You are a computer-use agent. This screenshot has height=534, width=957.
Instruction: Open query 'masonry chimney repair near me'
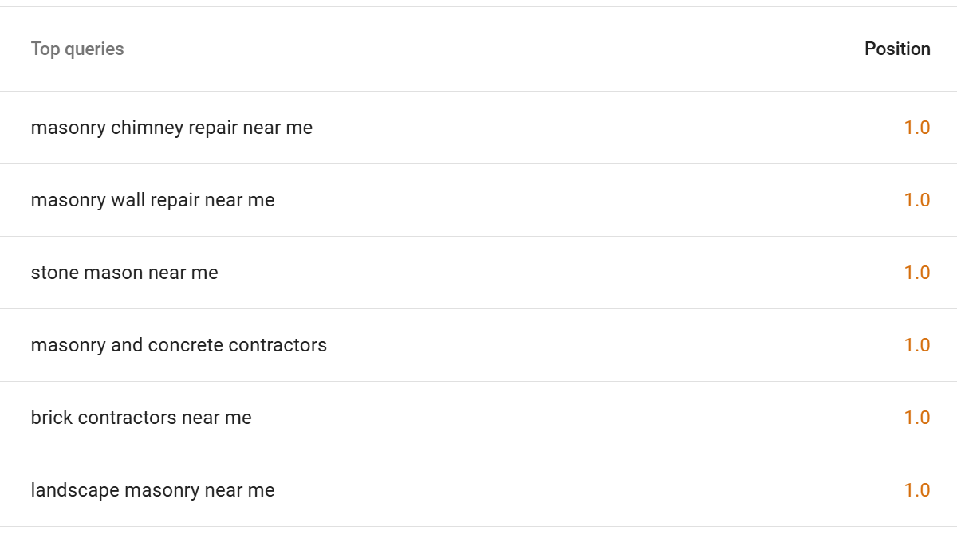(171, 128)
